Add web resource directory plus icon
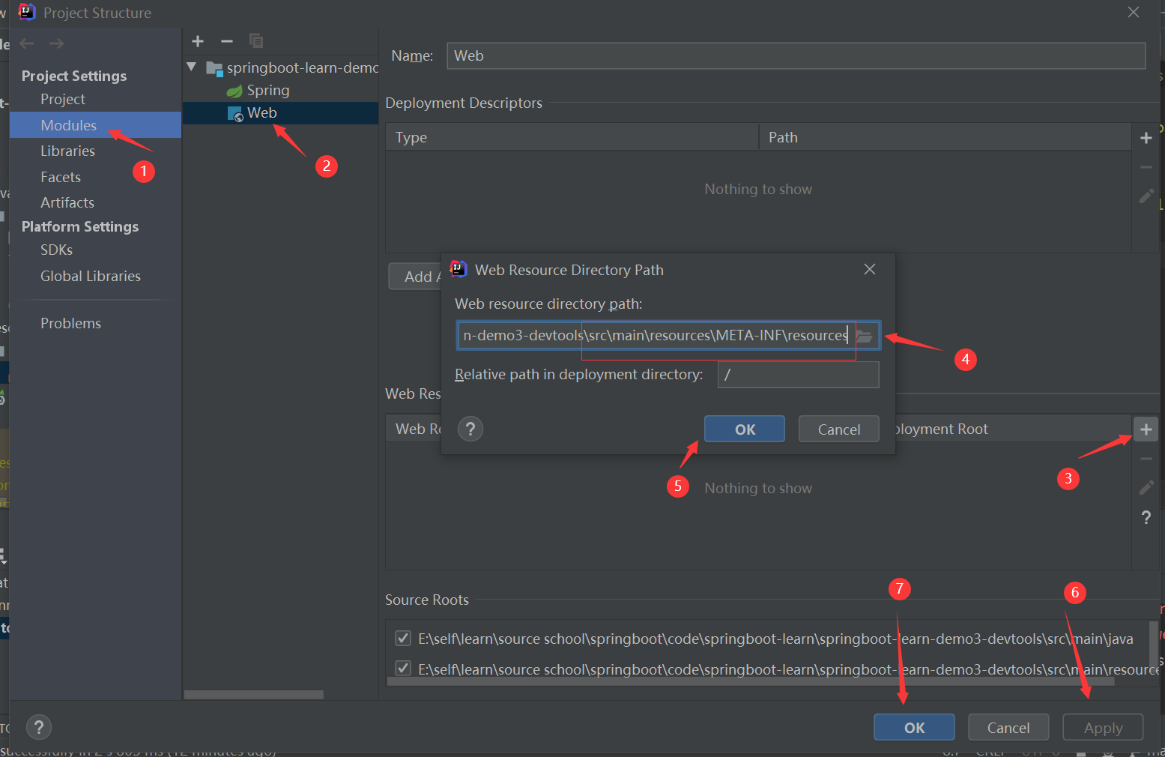This screenshot has width=1165, height=757. tap(1146, 429)
